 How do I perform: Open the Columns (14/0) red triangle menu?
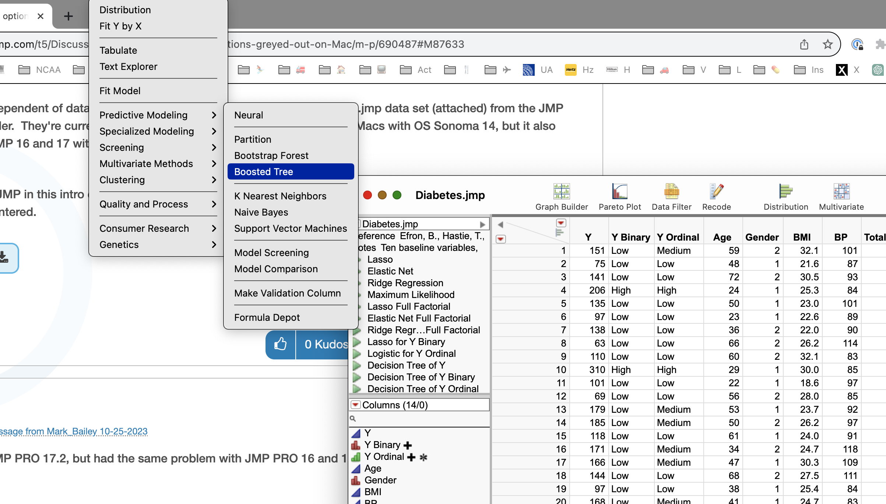tap(355, 404)
